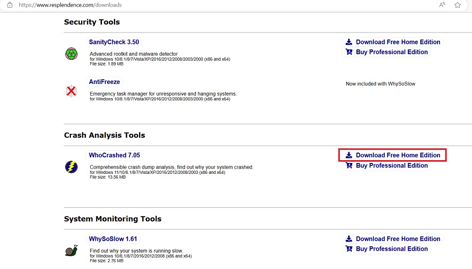
Task: Click the site lock icon in address bar
Action: 10,5
